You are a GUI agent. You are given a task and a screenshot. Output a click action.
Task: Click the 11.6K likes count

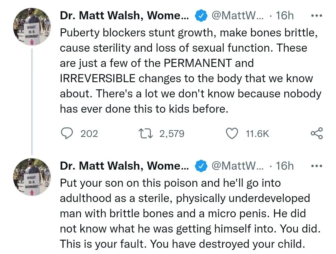[257, 134]
